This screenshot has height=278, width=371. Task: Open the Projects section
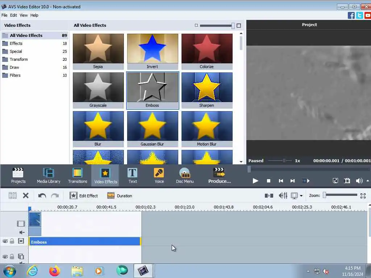click(18, 176)
